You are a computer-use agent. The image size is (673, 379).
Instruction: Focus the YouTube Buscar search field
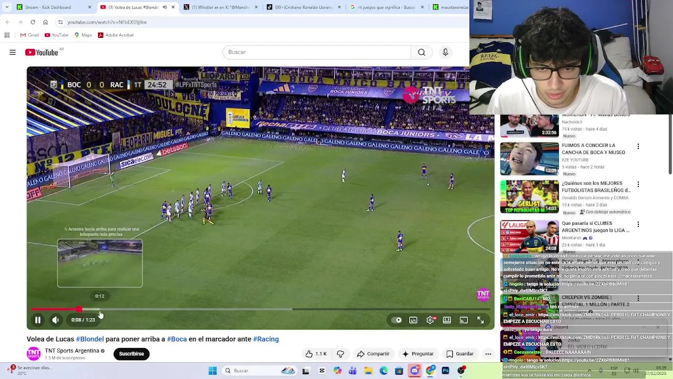[317, 52]
